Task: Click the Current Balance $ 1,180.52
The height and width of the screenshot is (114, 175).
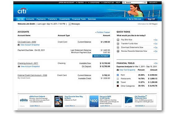Action: click(105, 42)
